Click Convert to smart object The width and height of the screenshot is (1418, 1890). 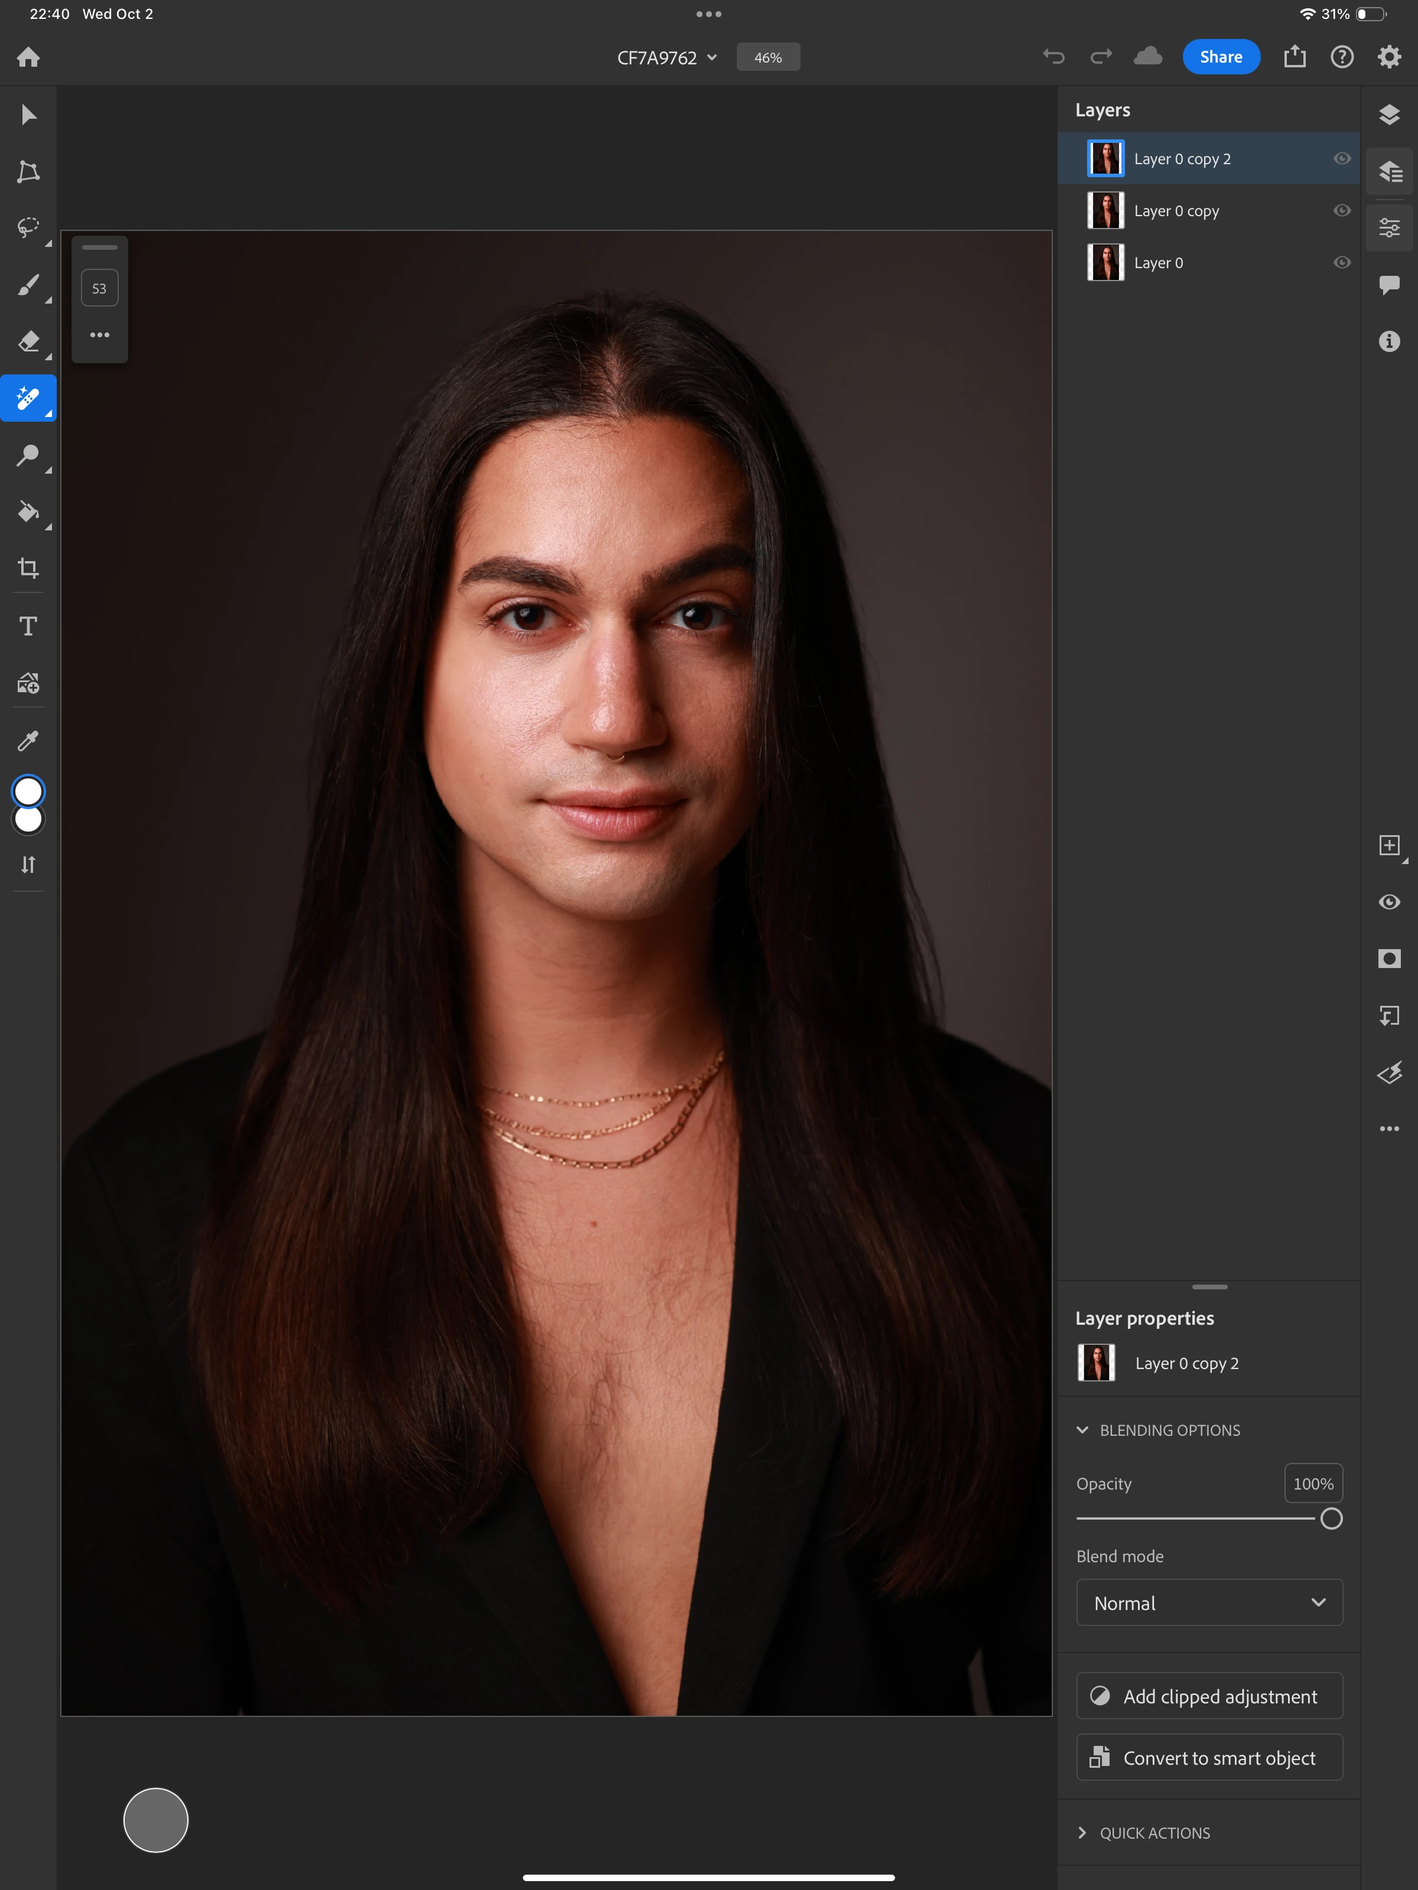(1209, 1758)
